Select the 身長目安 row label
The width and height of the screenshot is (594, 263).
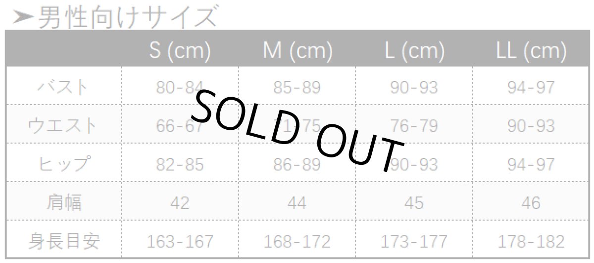click(63, 241)
